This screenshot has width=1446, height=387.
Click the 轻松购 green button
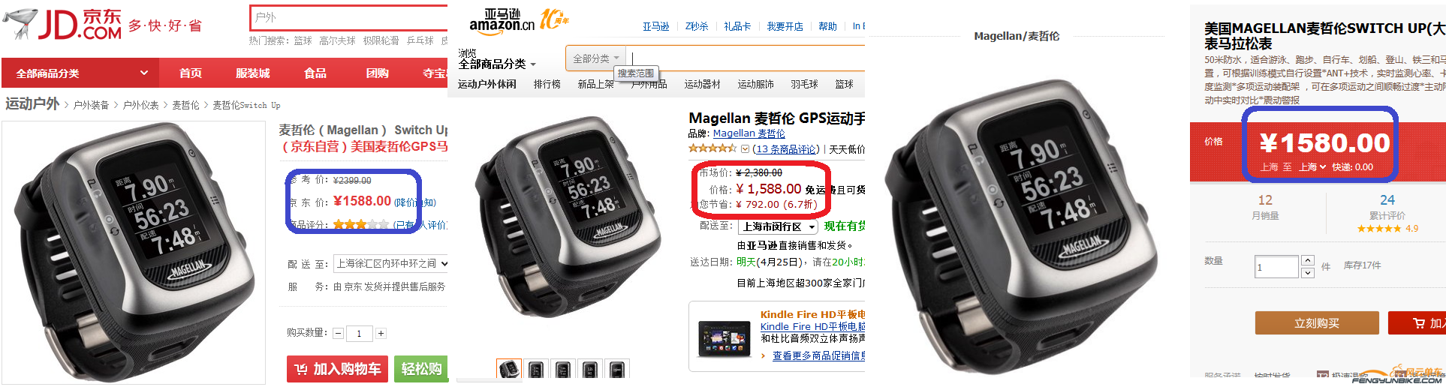421,369
